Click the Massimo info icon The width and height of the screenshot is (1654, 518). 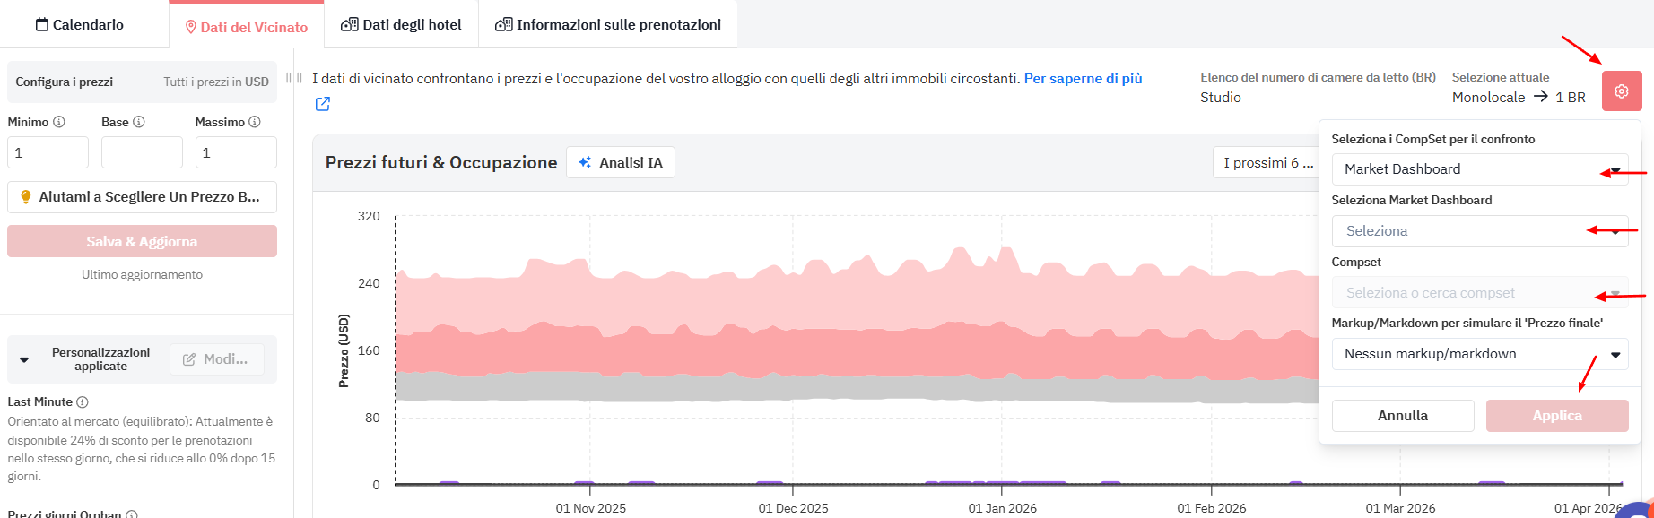(255, 122)
